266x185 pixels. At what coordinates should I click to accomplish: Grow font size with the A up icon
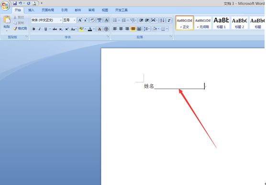80,20
